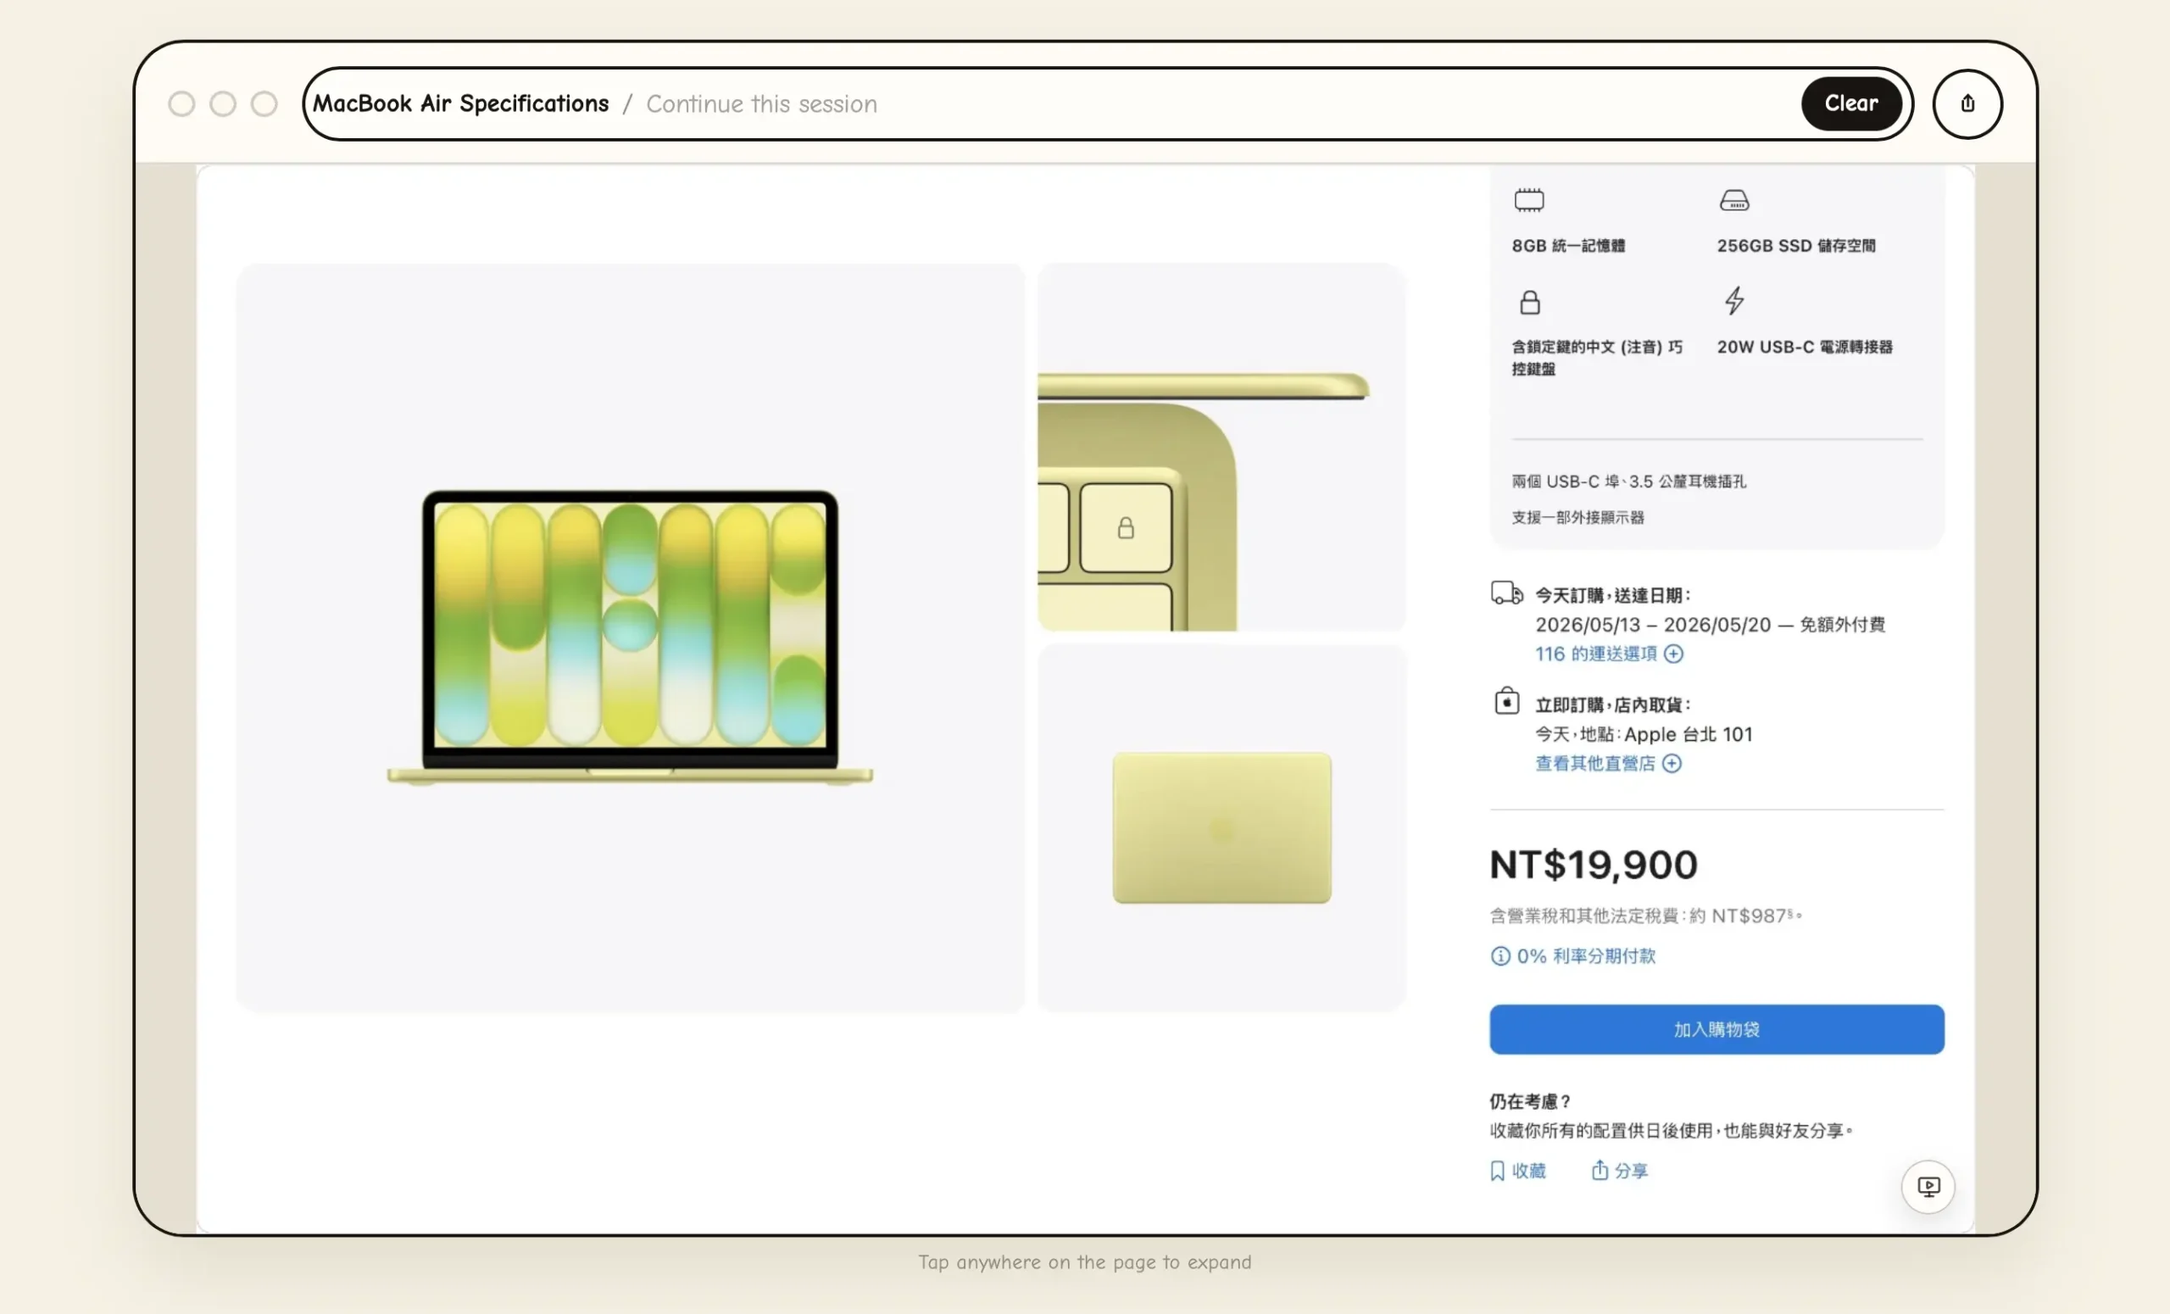Click the tax note mentioning NT$987
Image resolution: width=2170 pixels, height=1314 pixels.
[1646, 916]
